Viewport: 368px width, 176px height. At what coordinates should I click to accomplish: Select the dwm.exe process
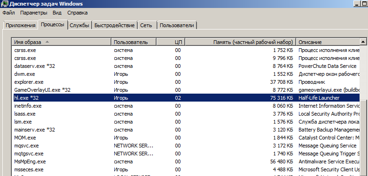click(186, 74)
